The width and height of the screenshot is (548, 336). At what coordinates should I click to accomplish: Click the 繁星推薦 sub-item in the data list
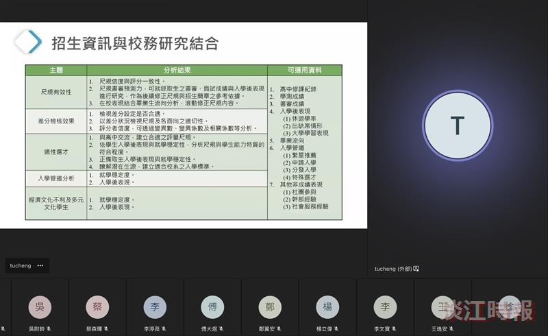pyautogui.click(x=304, y=156)
